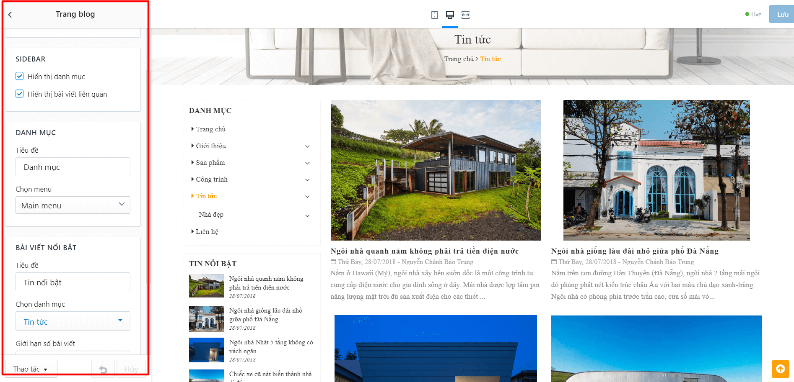This screenshot has width=794, height=382.
Task: Open Sản phẩm in category menu
Action: tap(210, 162)
